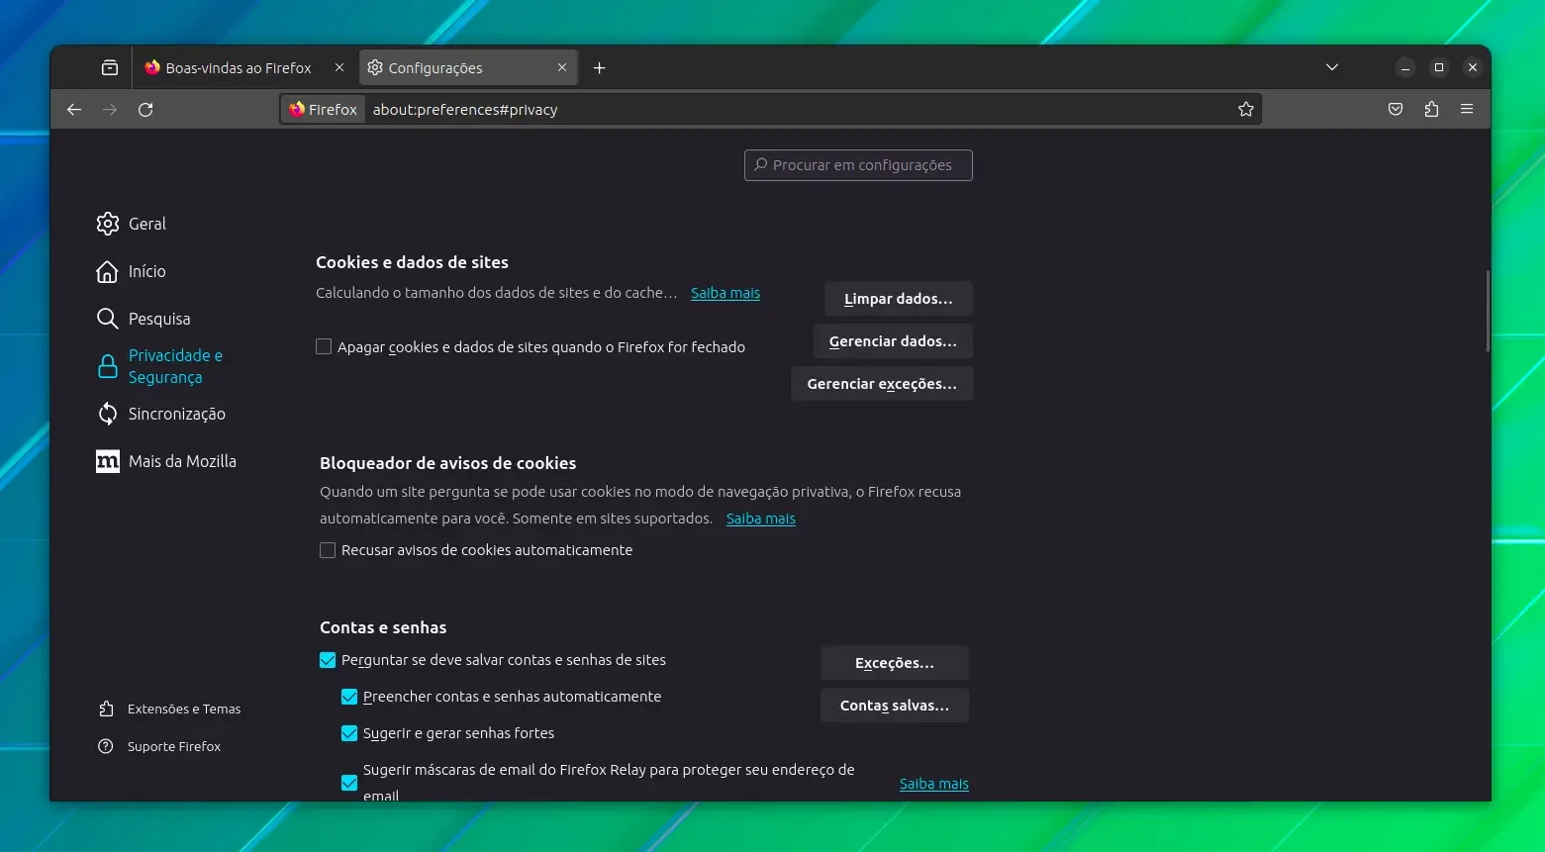Click the Gerenciar exceções button
Screen dimensions: 1545x852
pyautogui.click(x=882, y=384)
